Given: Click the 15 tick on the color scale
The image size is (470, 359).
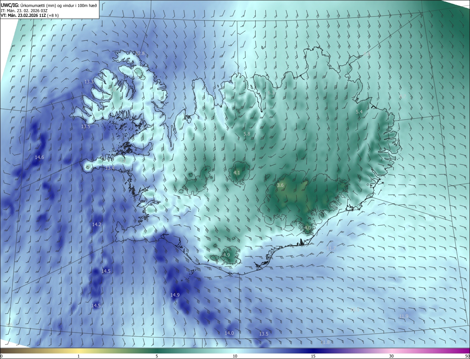Looking at the screenshot, I should (x=313, y=356).
